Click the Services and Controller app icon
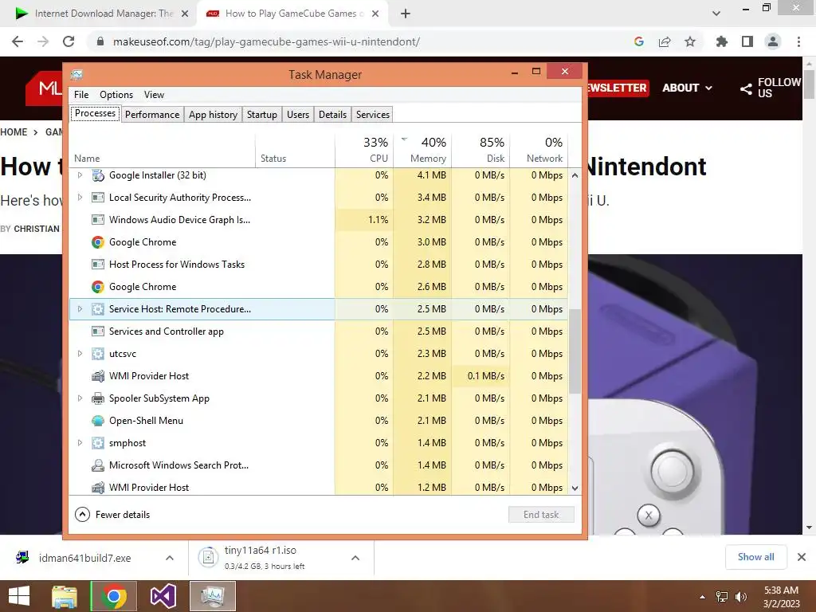 pyautogui.click(x=98, y=331)
